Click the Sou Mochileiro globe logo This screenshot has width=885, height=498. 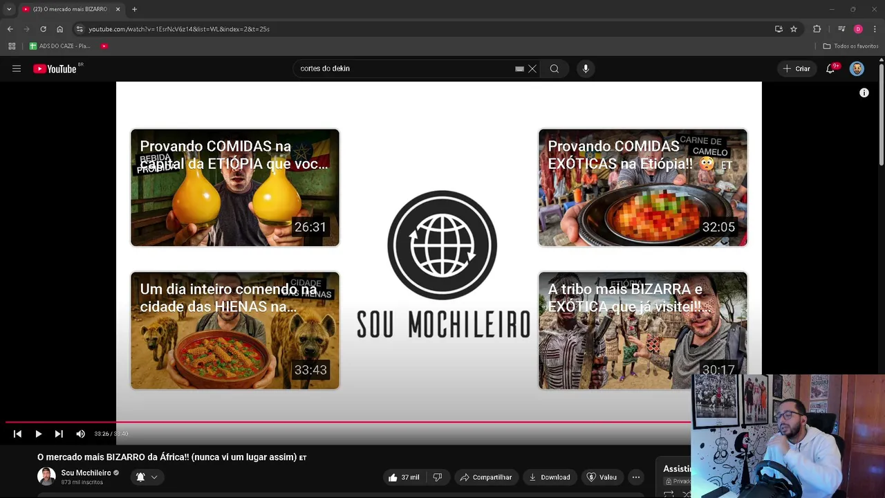pos(442,245)
